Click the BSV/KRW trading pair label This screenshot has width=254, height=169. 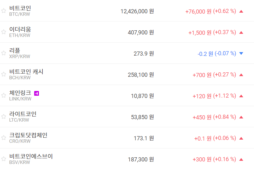click(x=20, y=162)
